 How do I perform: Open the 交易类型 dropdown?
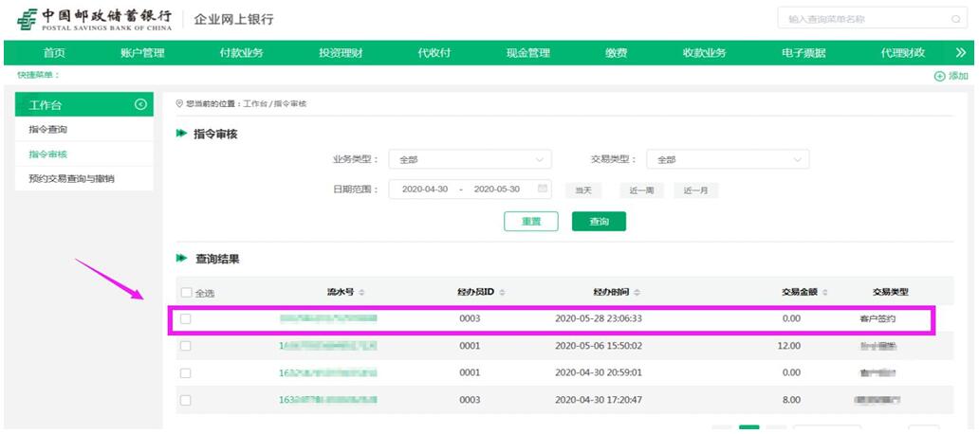(728, 160)
